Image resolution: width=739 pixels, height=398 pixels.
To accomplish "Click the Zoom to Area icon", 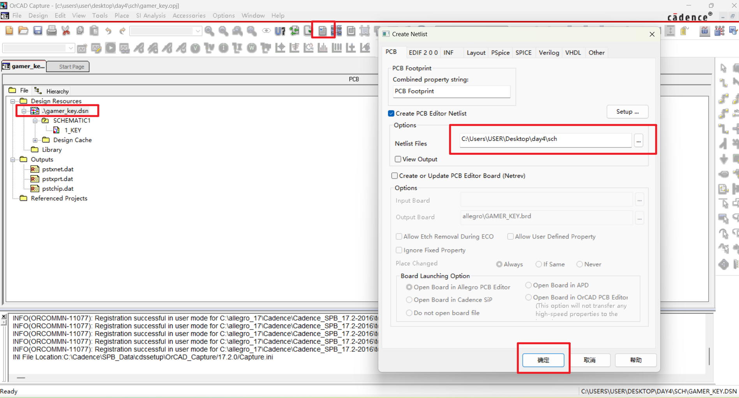I will 238,31.
